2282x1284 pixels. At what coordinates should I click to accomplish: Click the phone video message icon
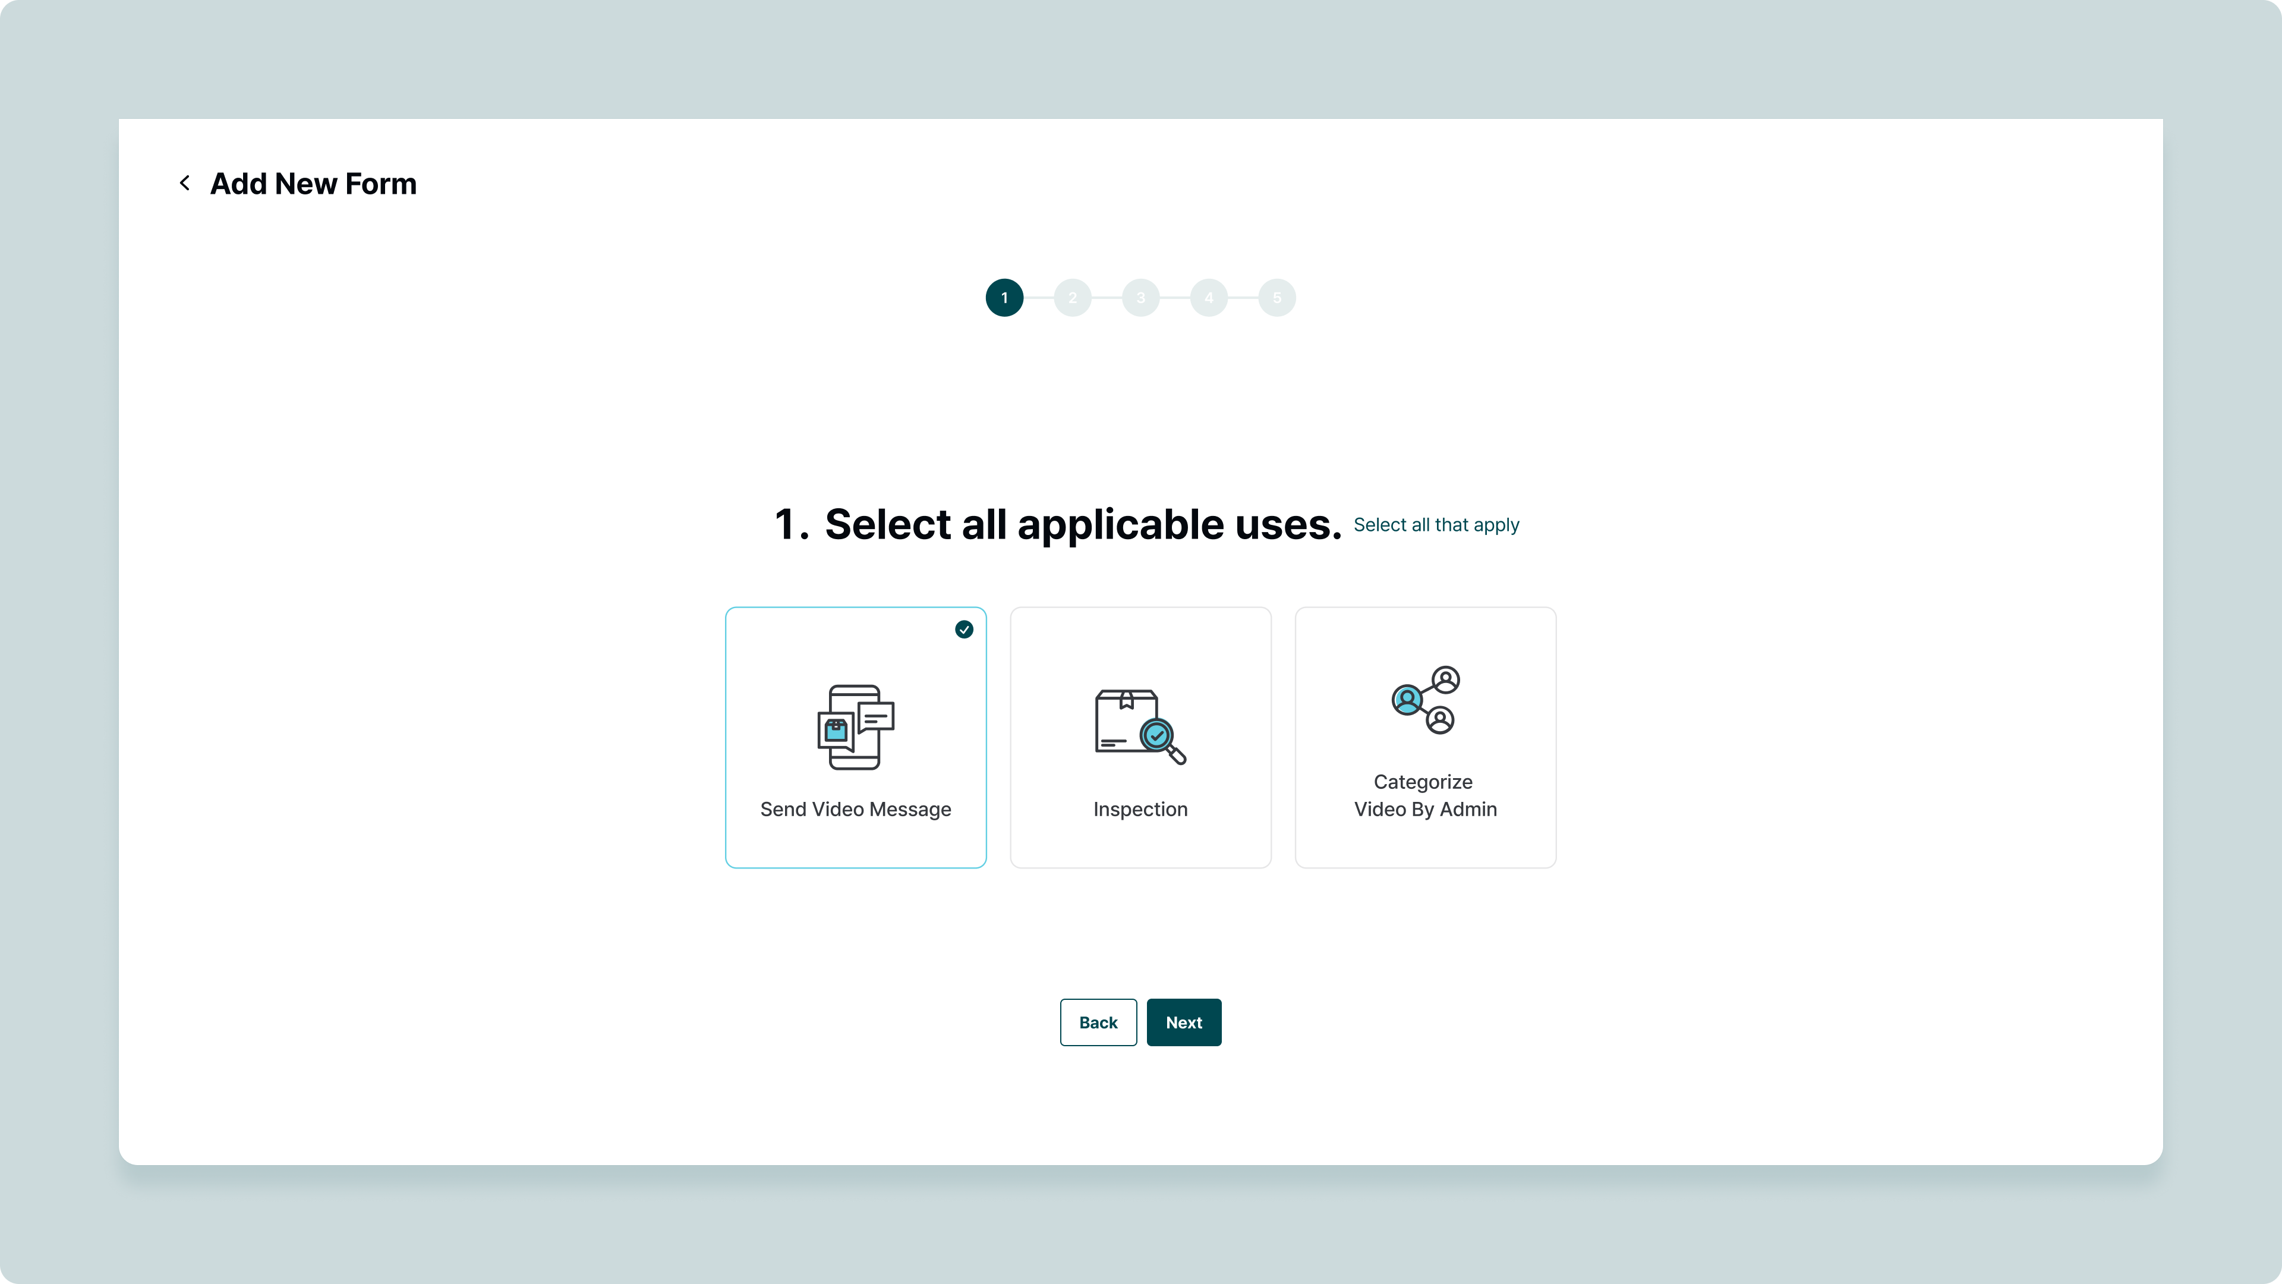pos(855,726)
